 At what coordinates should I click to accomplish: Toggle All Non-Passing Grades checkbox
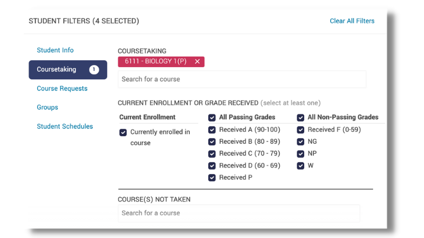pos(301,117)
